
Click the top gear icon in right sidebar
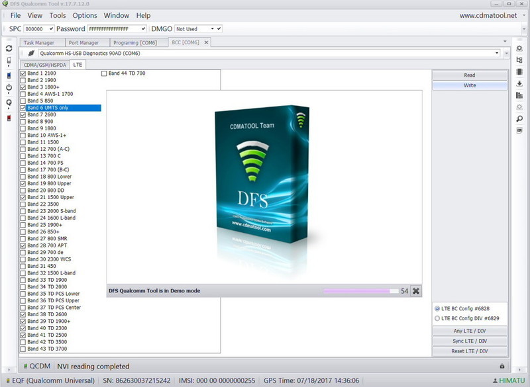[x=519, y=48]
